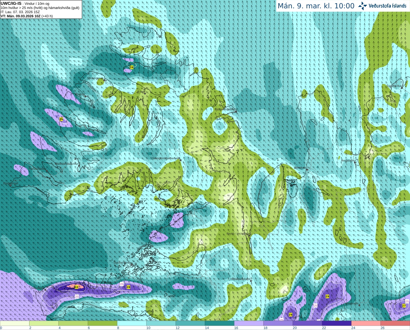Click the 12–14 m/s teal legend swatch

[190, 323]
